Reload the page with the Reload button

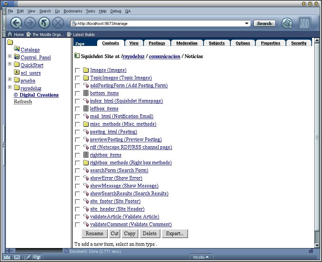(x=44, y=23)
